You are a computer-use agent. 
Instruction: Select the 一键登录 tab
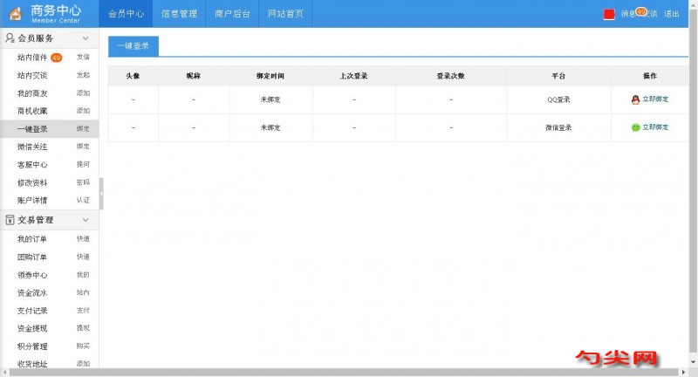(x=133, y=46)
